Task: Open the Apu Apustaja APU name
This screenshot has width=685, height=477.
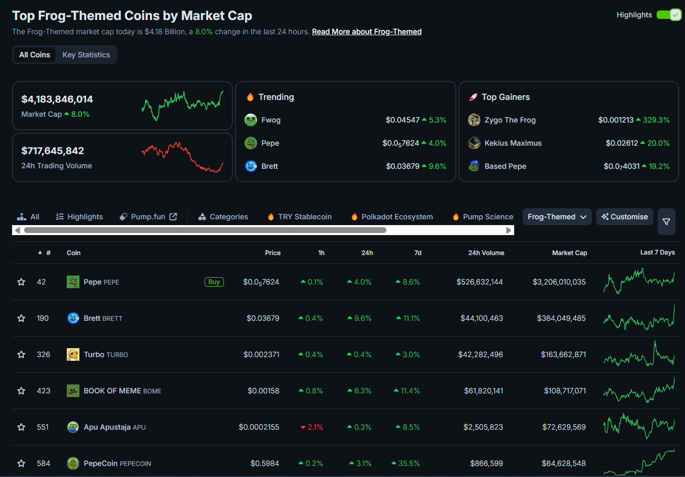Action: click(115, 427)
